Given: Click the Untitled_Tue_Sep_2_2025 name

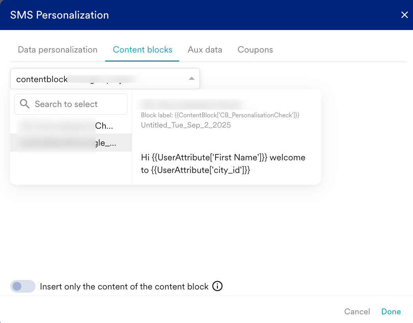Looking at the screenshot, I should 186,125.
